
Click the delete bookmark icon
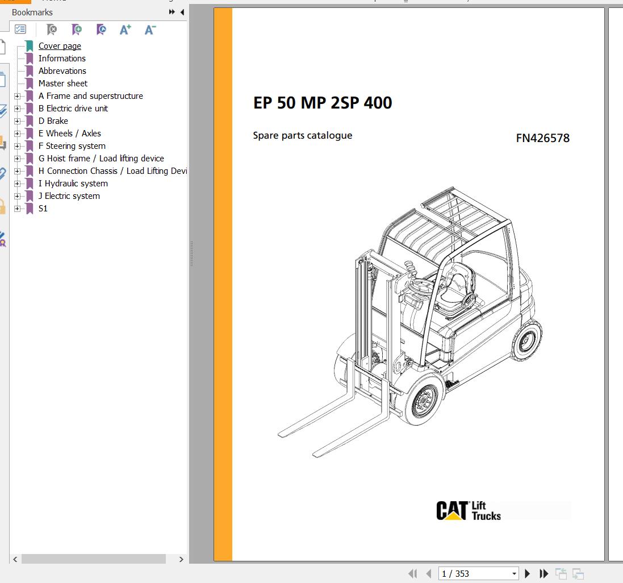52,30
